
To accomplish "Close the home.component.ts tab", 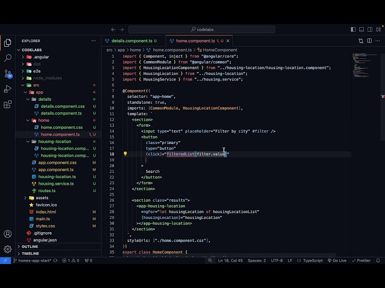I will point(228,41).
